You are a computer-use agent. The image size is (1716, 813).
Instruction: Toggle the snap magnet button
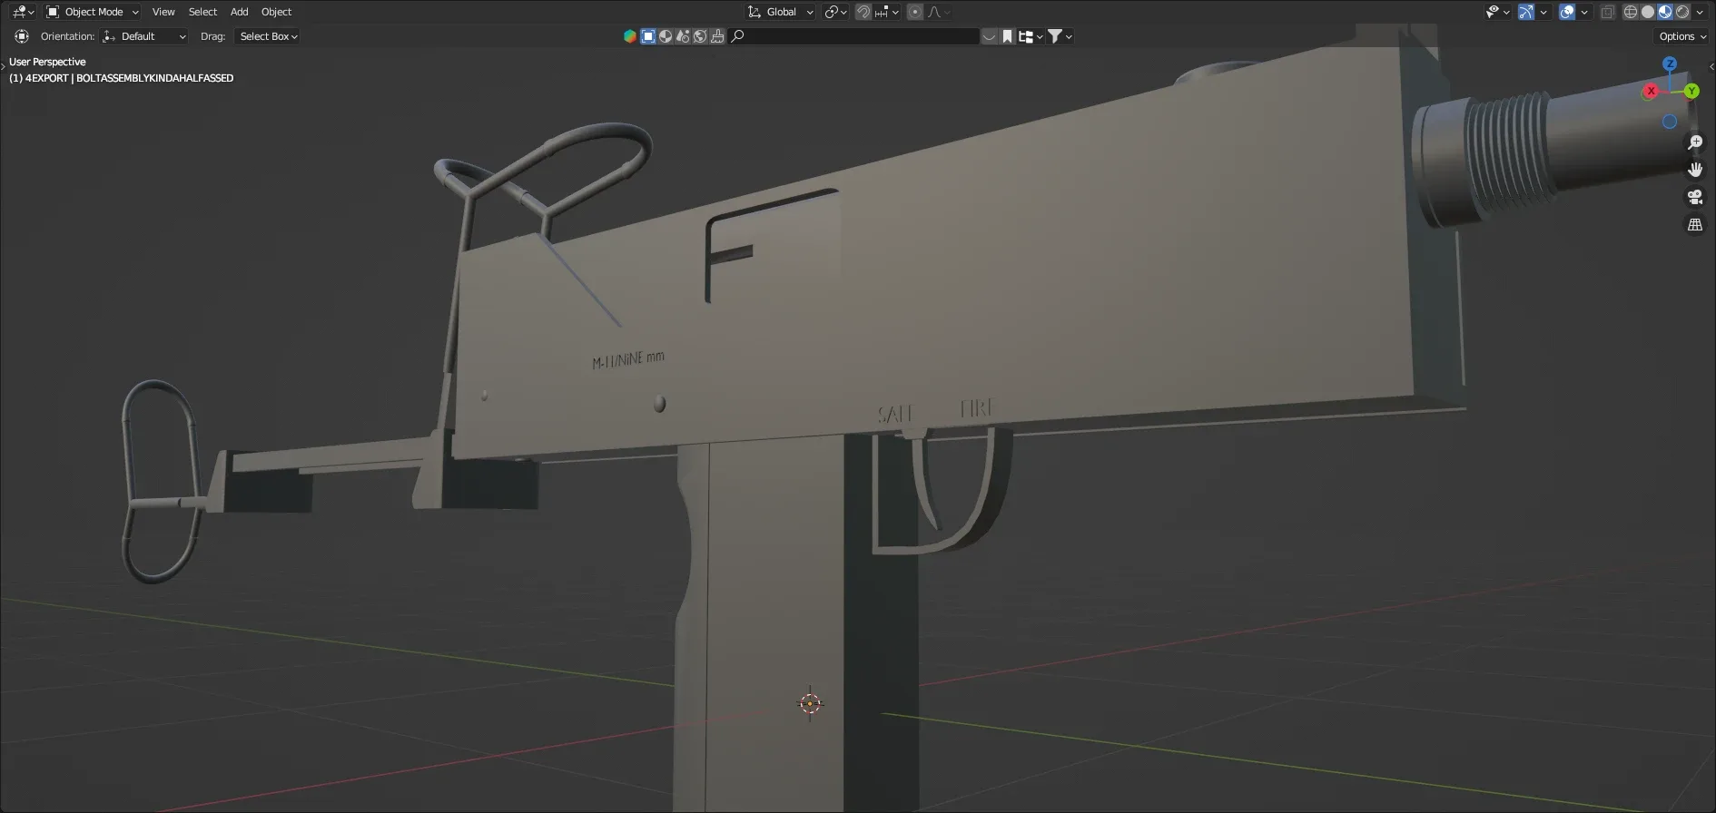coord(863,12)
